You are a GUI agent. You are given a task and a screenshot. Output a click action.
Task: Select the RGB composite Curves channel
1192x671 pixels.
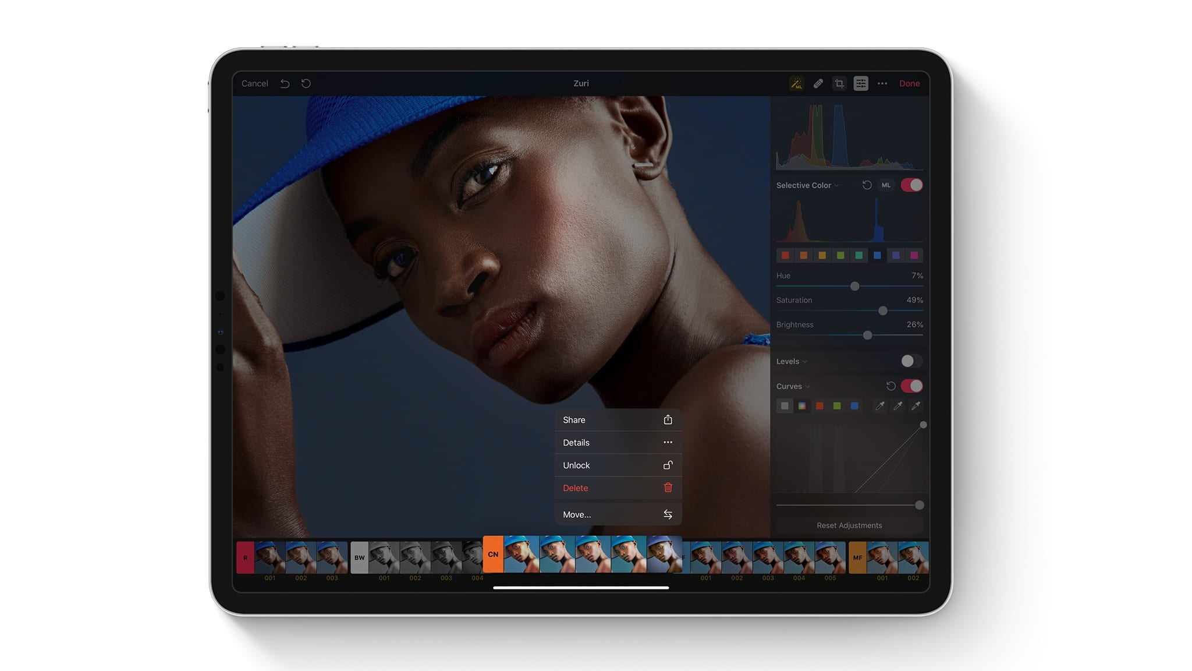tap(802, 406)
